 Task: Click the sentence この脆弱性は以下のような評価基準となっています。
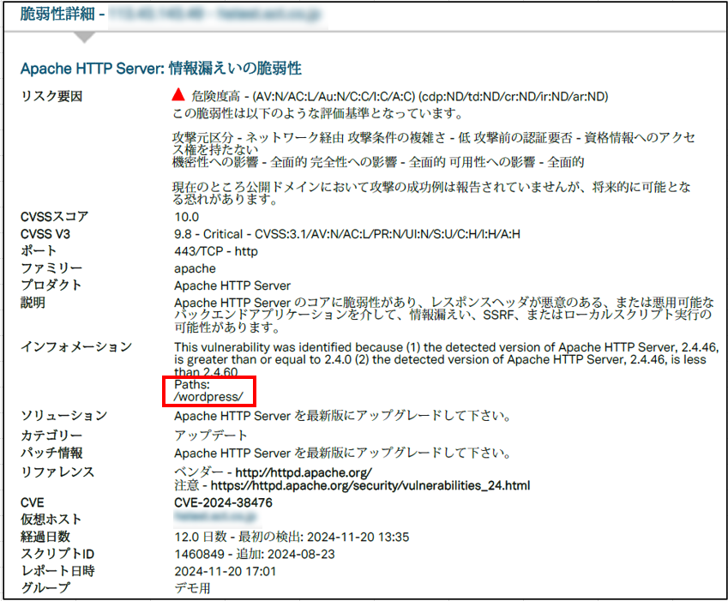317,114
